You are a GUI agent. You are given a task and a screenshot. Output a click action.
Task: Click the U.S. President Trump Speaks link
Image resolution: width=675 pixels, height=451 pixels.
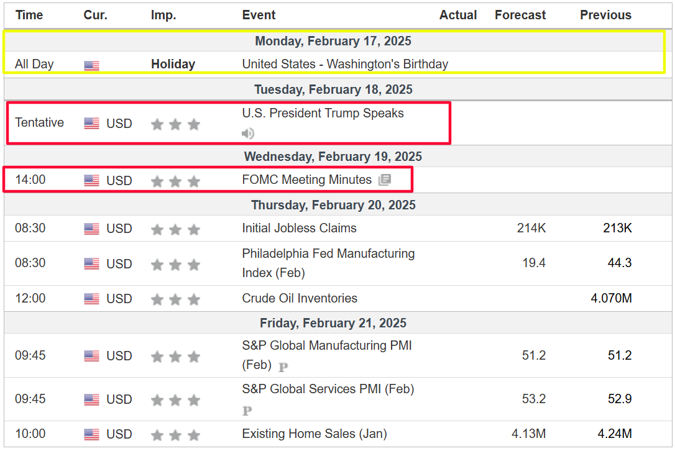(x=323, y=113)
